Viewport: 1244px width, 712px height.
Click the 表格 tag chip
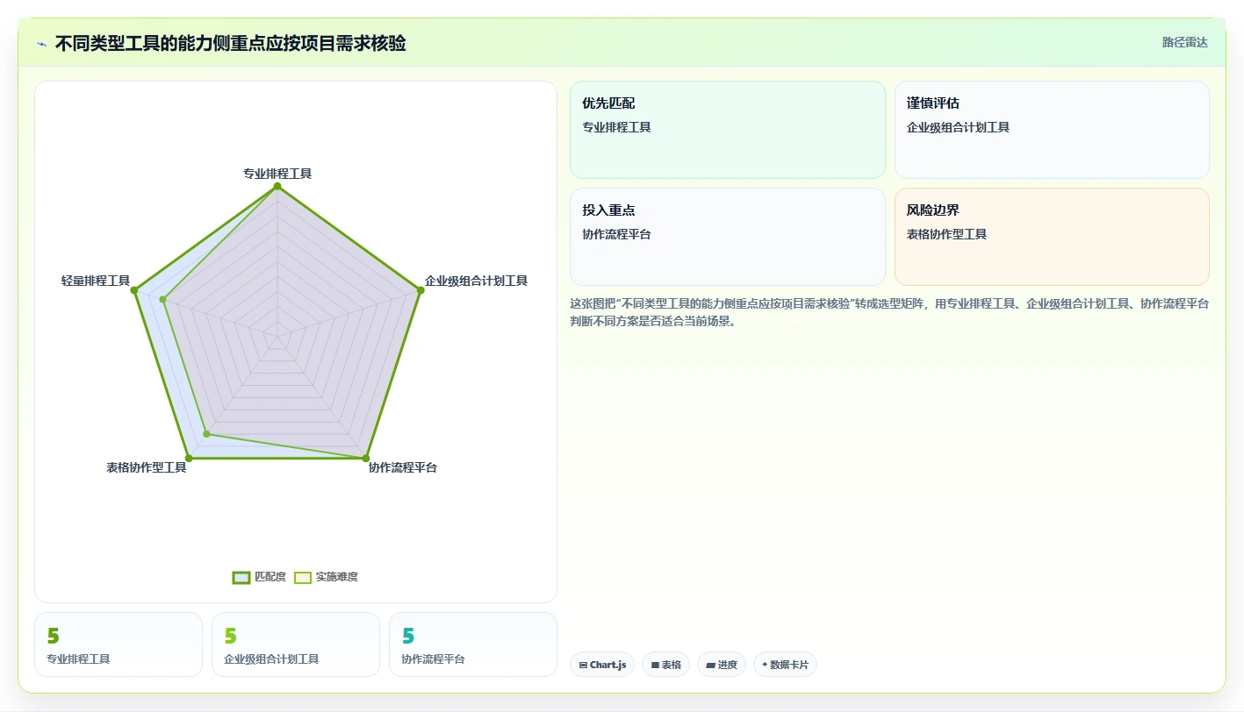666,665
